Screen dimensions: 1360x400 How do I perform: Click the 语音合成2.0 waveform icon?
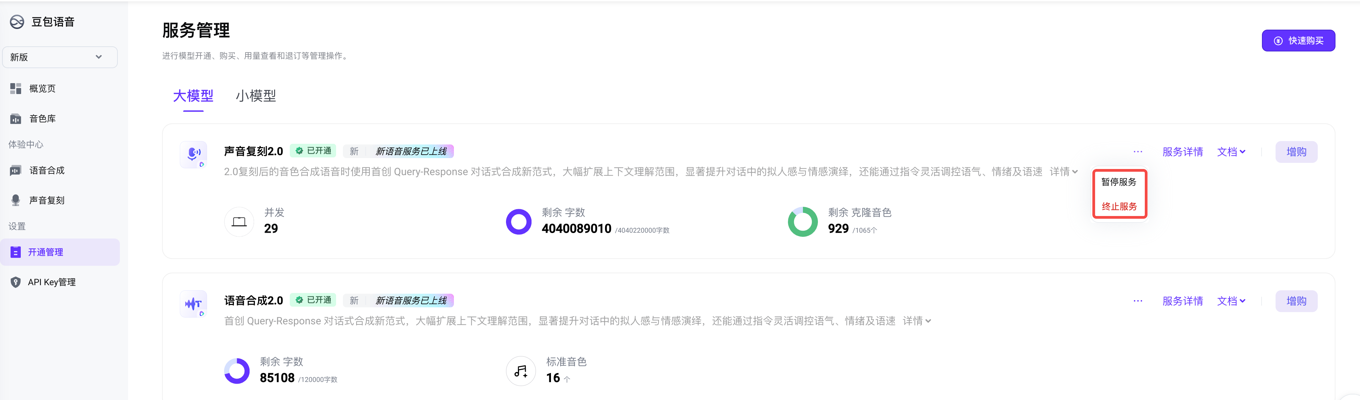point(194,304)
